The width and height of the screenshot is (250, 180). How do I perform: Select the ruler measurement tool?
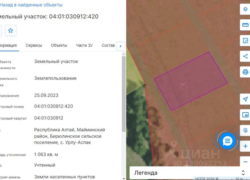coord(245,25)
